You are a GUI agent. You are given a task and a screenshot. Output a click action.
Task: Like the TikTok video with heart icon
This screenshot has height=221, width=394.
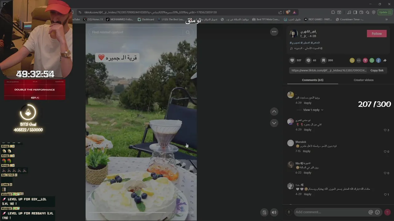coord(292,60)
